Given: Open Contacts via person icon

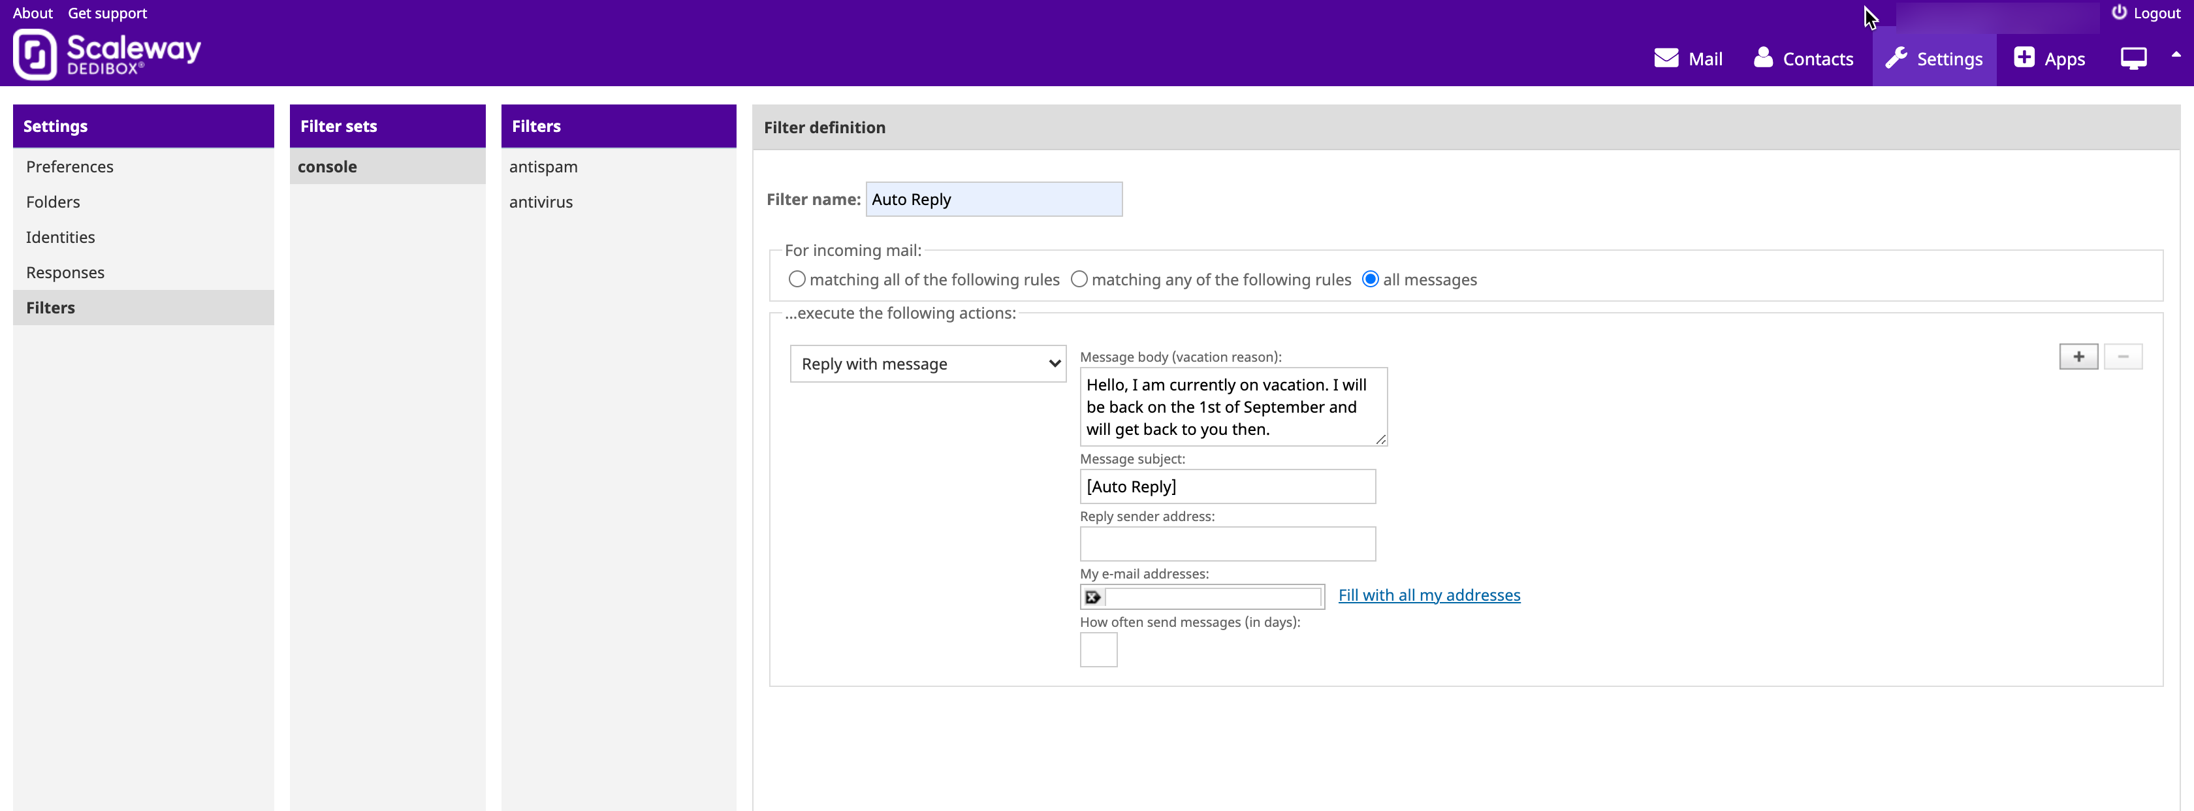Looking at the screenshot, I should point(1763,58).
